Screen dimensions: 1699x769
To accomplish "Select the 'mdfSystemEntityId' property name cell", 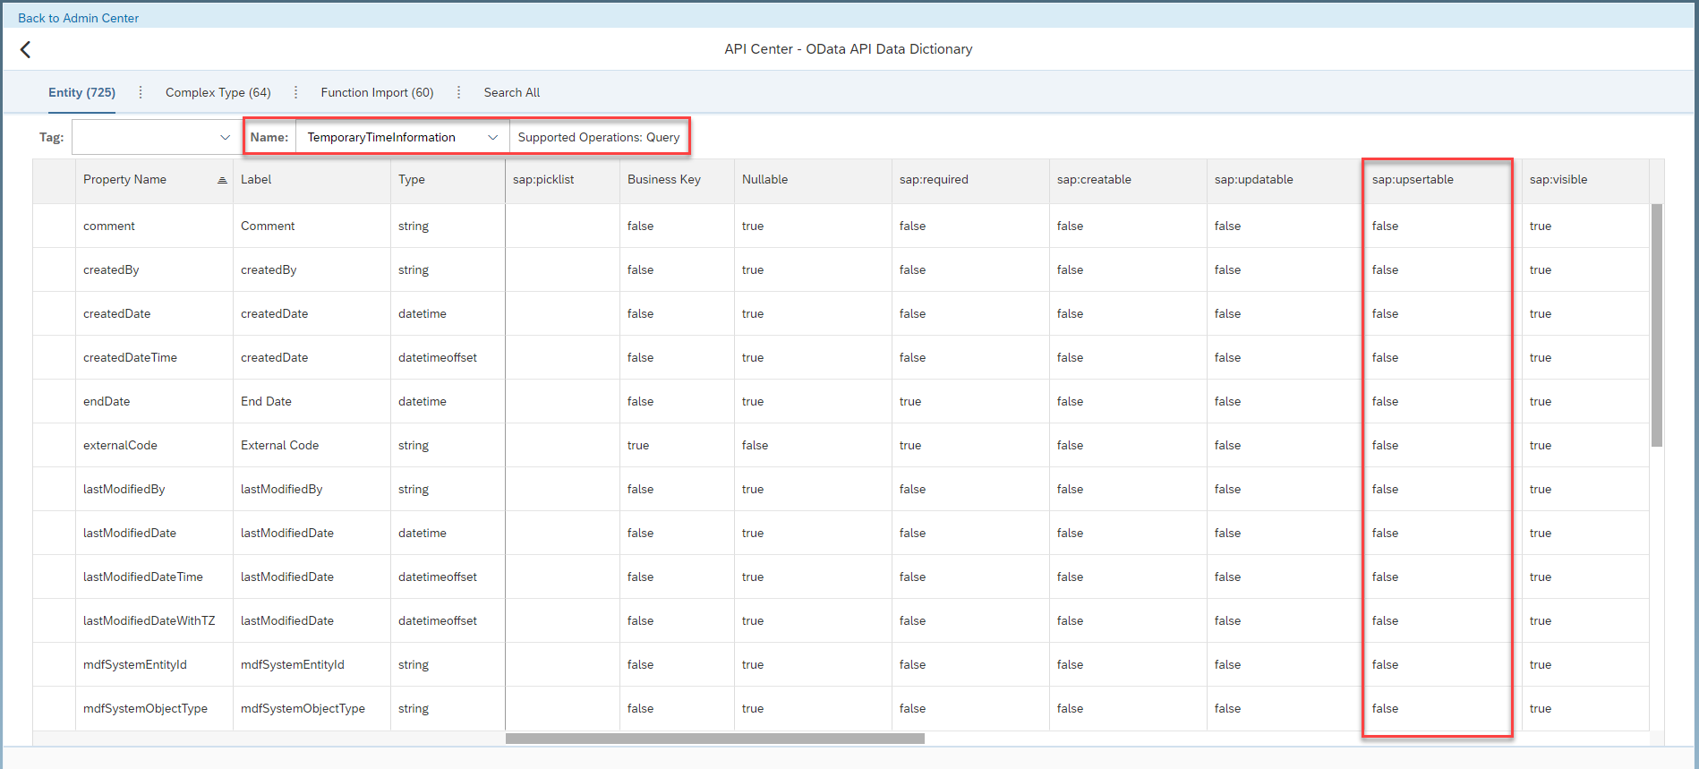I will click(x=154, y=664).
